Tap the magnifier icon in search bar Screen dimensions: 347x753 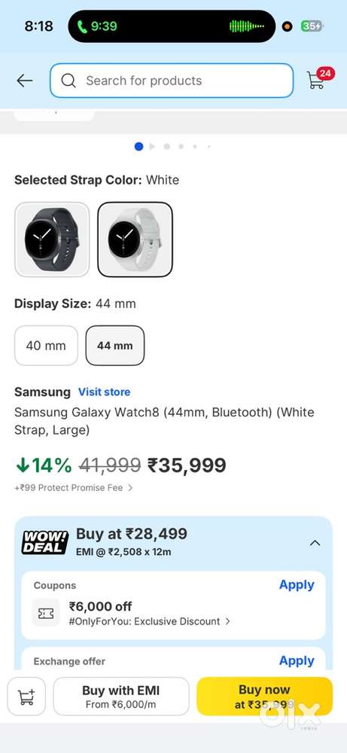(x=68, y=81)
